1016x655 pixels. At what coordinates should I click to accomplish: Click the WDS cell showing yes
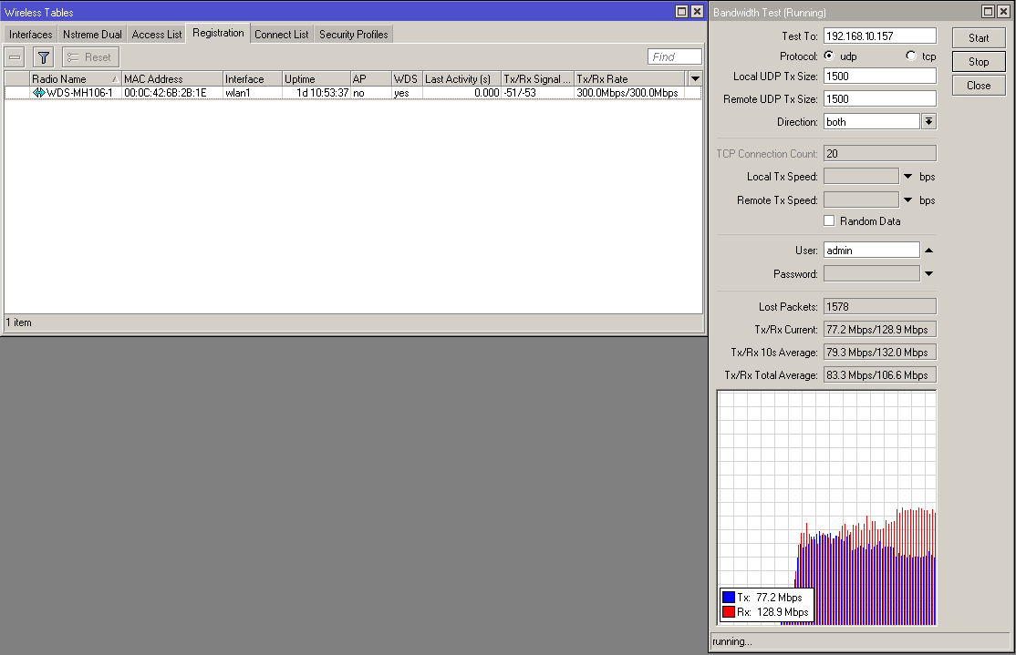(x=401, y=93)
